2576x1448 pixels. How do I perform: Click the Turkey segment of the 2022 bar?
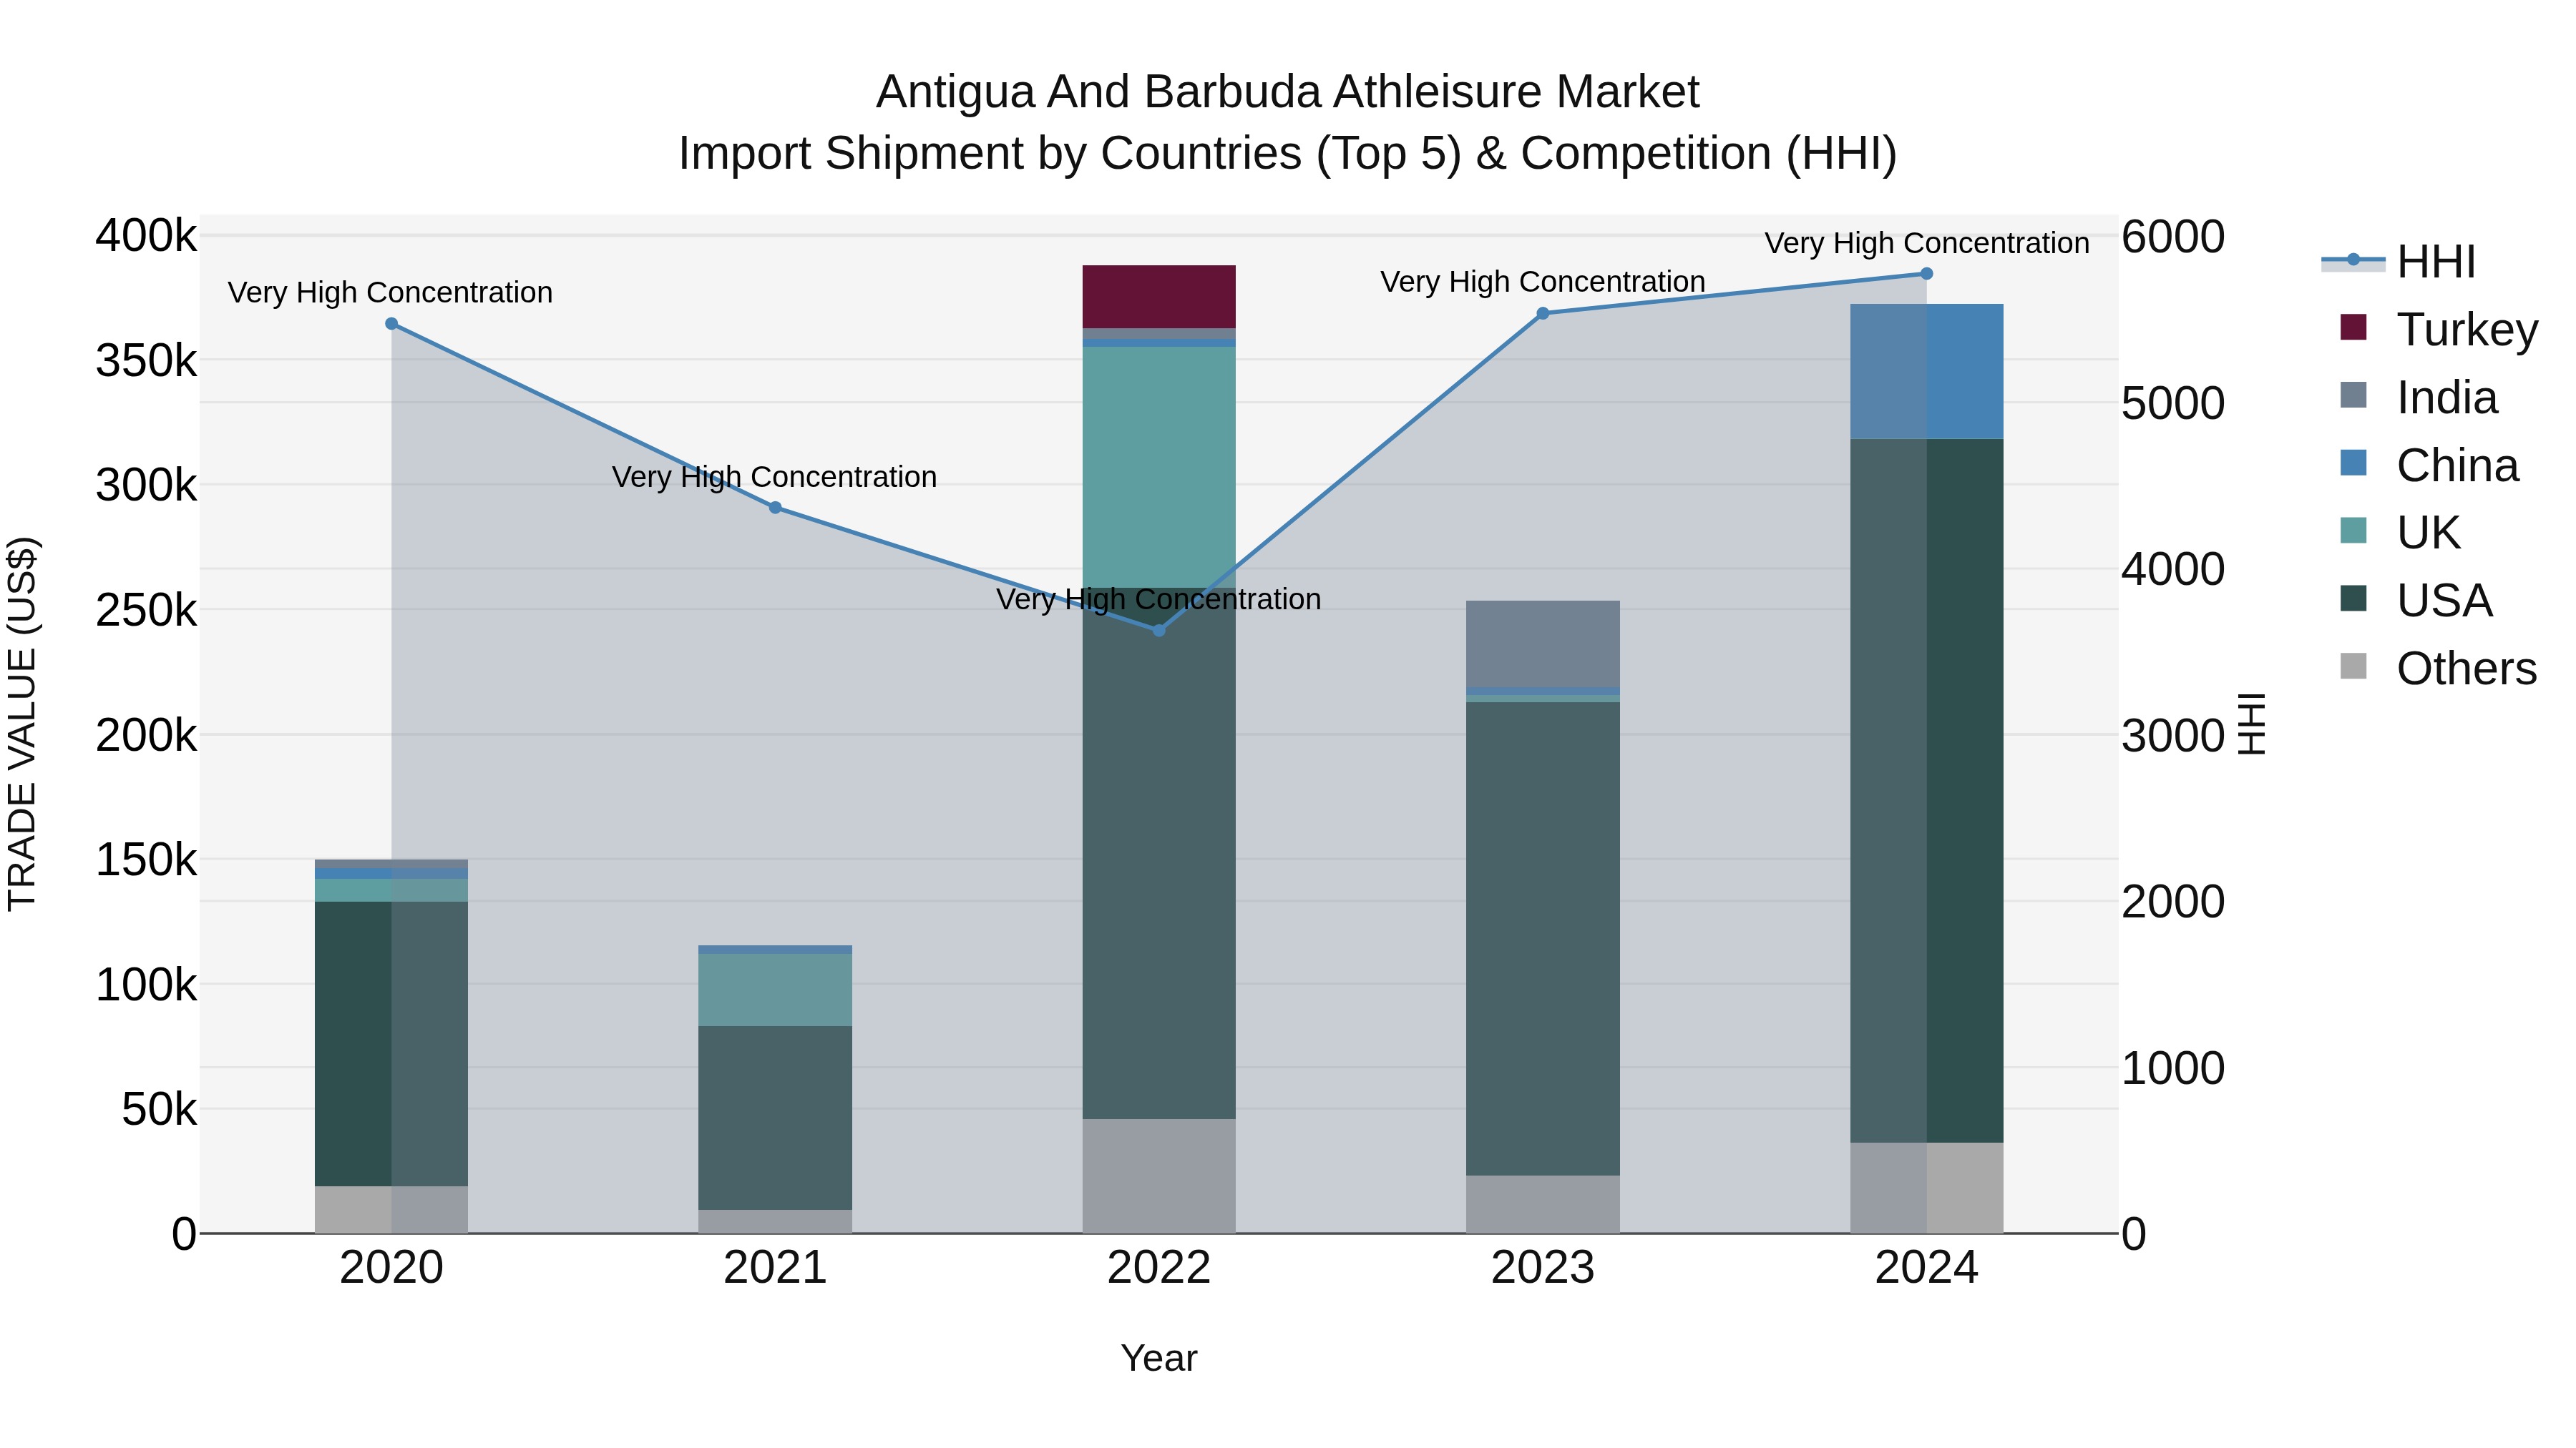1159,297
